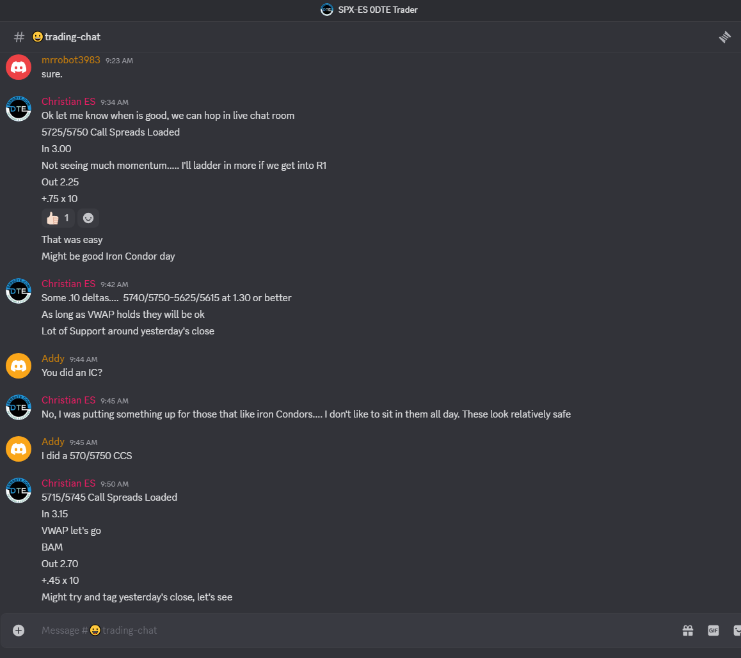Open Christian ES avatar at 9:45 AM
The height and width of the screenshot is (658, 741).
tap(19, 407)
